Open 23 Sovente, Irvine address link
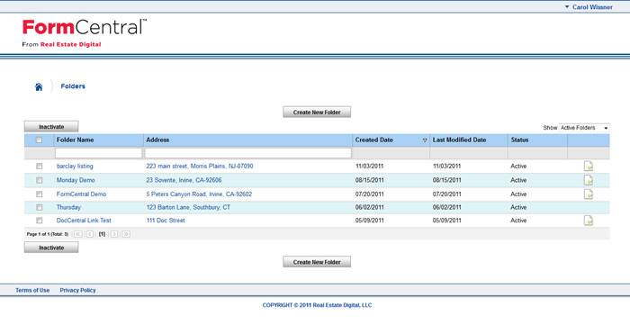Viewport: 630px width, 325px height. (x=184, y=180)
